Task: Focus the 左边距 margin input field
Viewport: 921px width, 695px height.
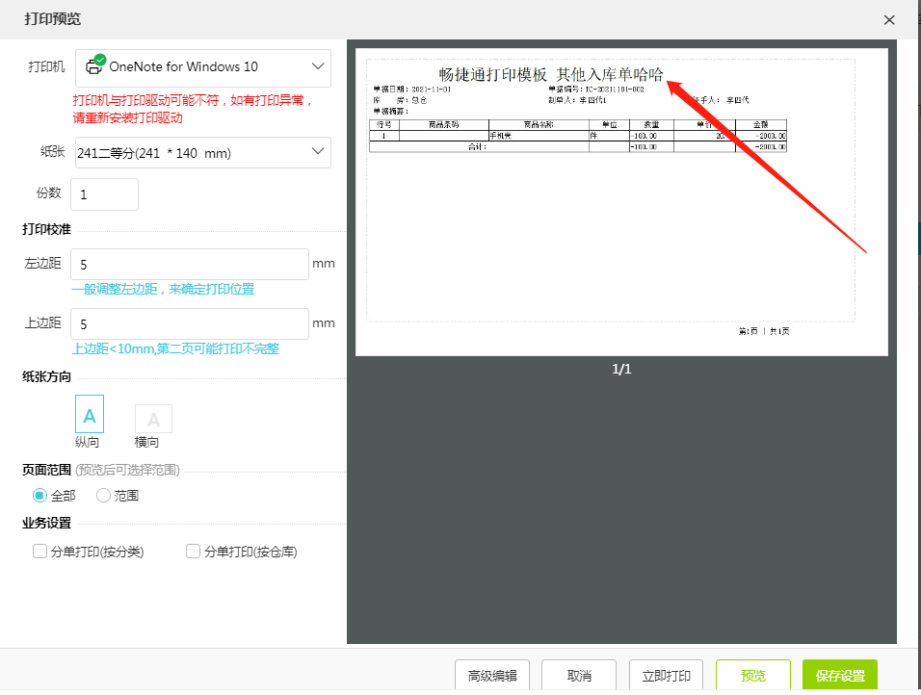Action: point(190,264)
